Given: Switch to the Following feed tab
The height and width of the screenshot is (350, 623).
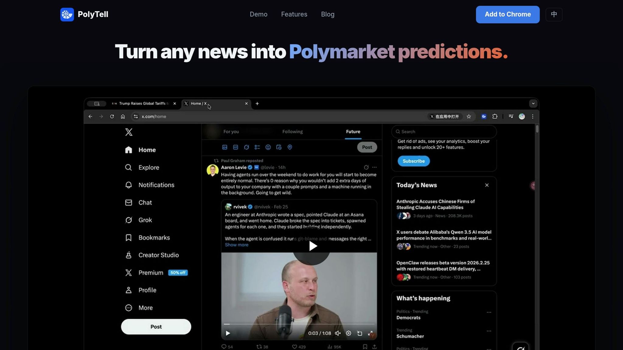Looking at the screenshot, I should tap(292, 132).
